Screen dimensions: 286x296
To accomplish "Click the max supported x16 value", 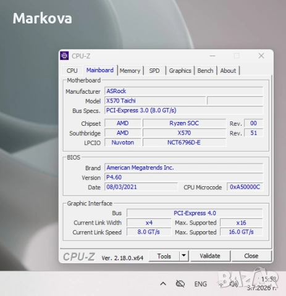I will click(242, 223).
